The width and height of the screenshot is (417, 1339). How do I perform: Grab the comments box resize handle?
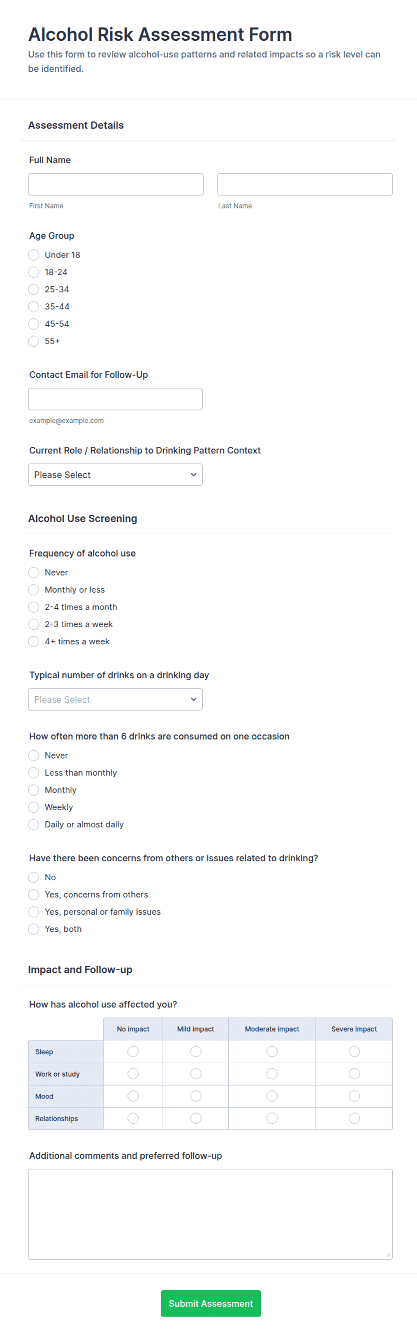[388, 1255]
